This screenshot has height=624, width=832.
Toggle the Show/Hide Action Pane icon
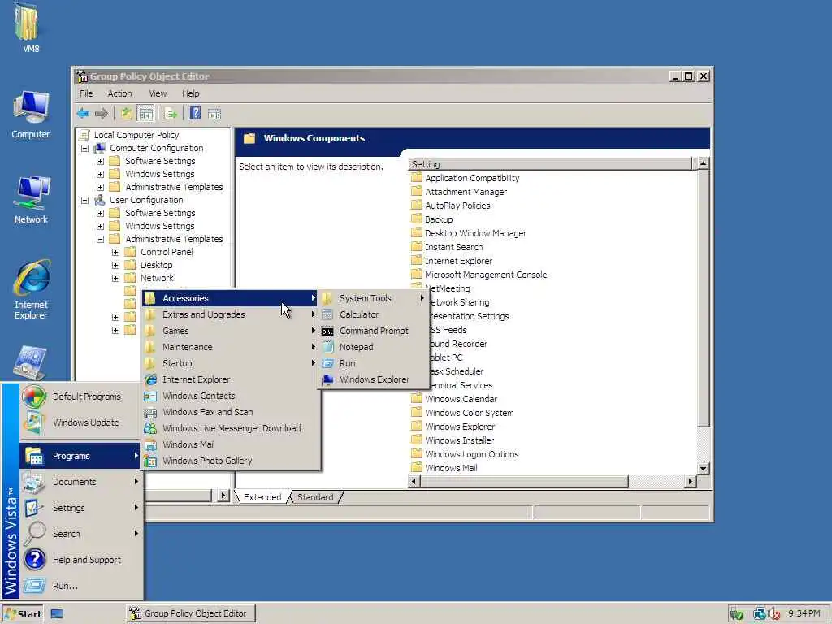(x=214, y=114)
